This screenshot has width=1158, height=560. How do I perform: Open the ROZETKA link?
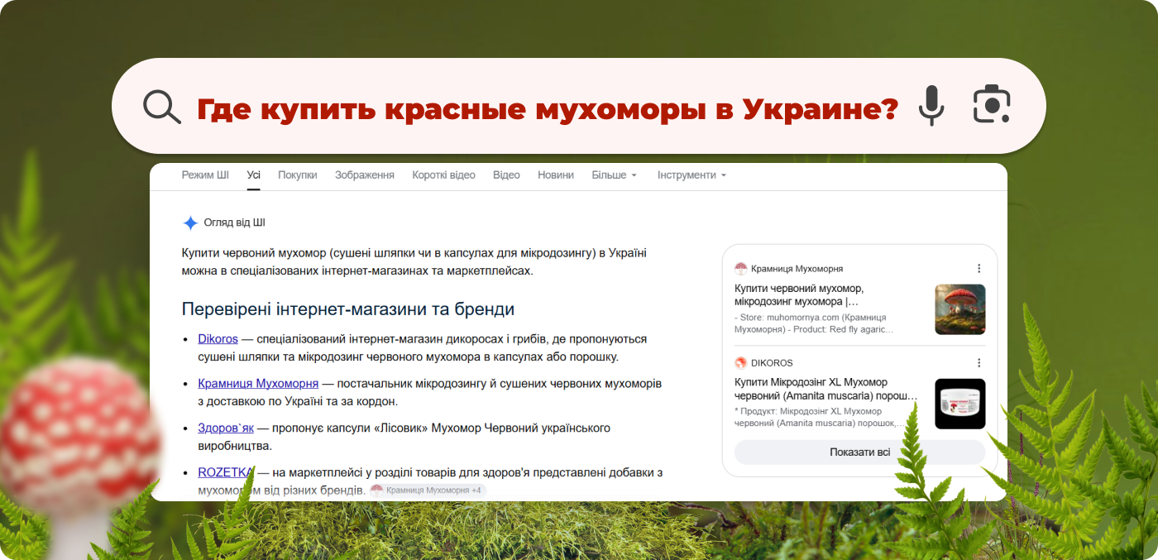(226, 473)
